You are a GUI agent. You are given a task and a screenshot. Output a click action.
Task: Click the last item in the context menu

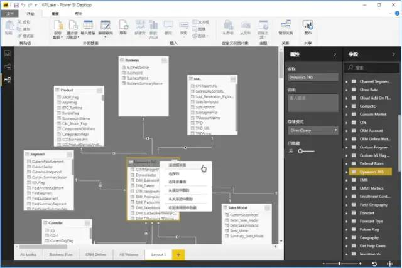tap(186, 208)
